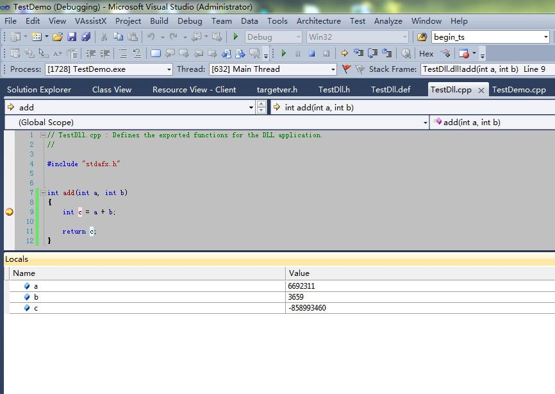Click the Restart debugging icon

[326, 53]
